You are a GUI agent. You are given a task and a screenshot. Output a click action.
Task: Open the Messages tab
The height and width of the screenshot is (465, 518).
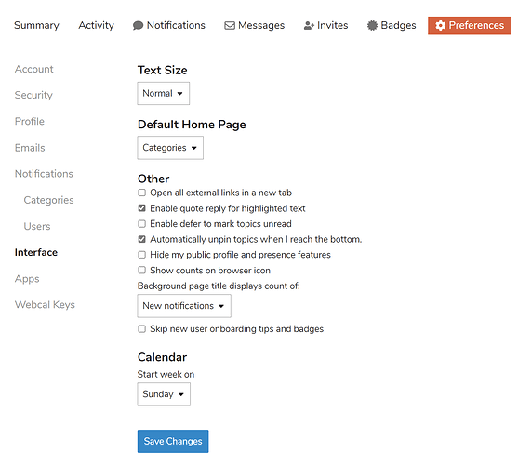[255, 25]
